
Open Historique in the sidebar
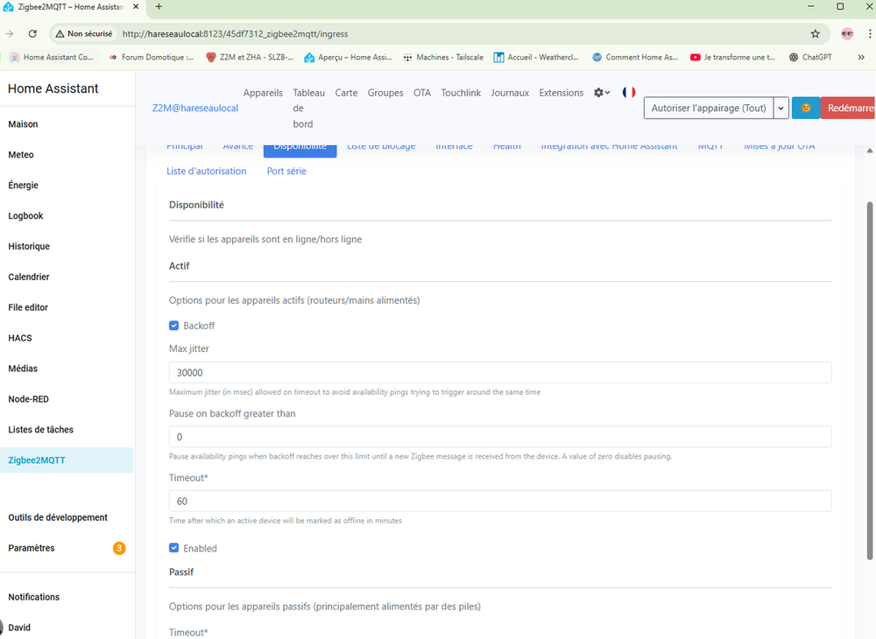point(29,246)
